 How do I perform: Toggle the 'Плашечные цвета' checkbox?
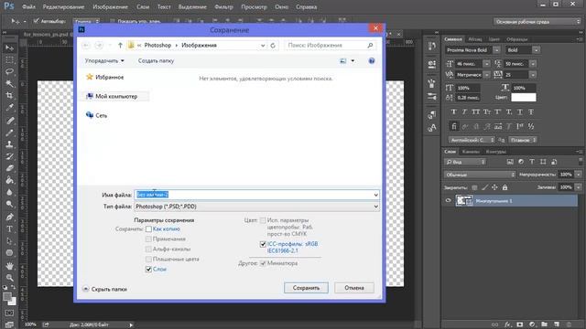tap(148, 259)
